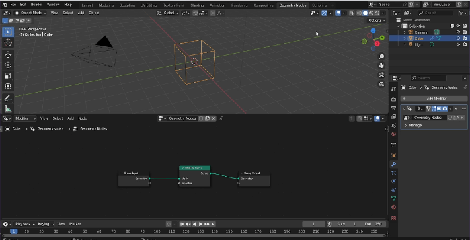Toggle modifier show in render button
Screen dimensions: 470x240
(x=445, y=109)
